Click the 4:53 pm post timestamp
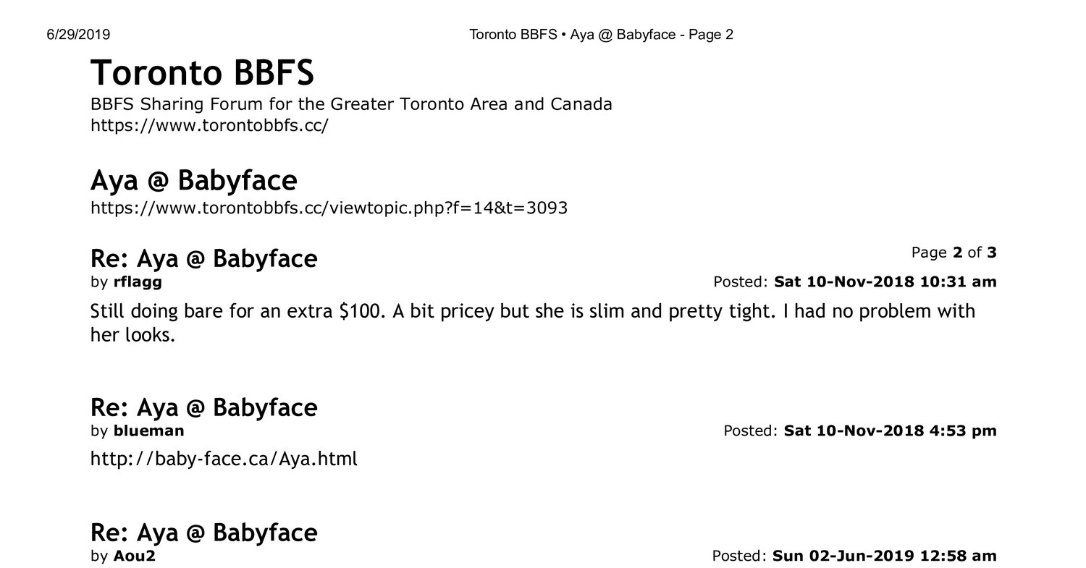This screenshot has width=1086, height=568. pyautogui.click(x=890, y=431)
